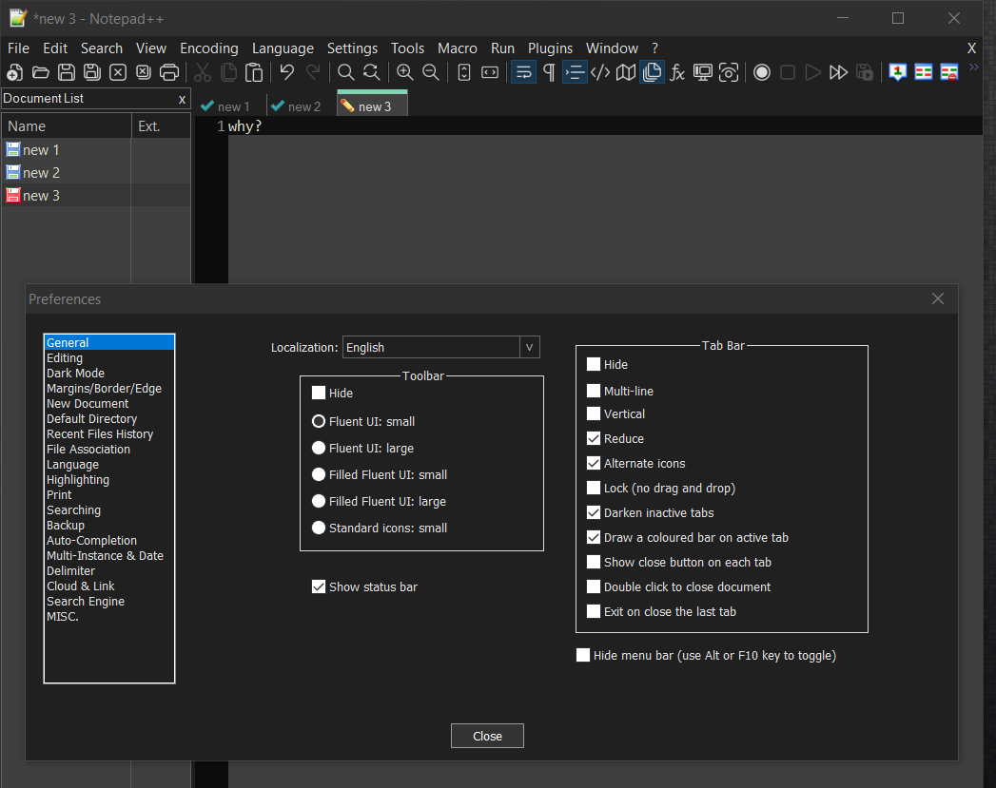Switch to the new 2 tab
This screenshot has width=996, height=788.
[296, 106]
